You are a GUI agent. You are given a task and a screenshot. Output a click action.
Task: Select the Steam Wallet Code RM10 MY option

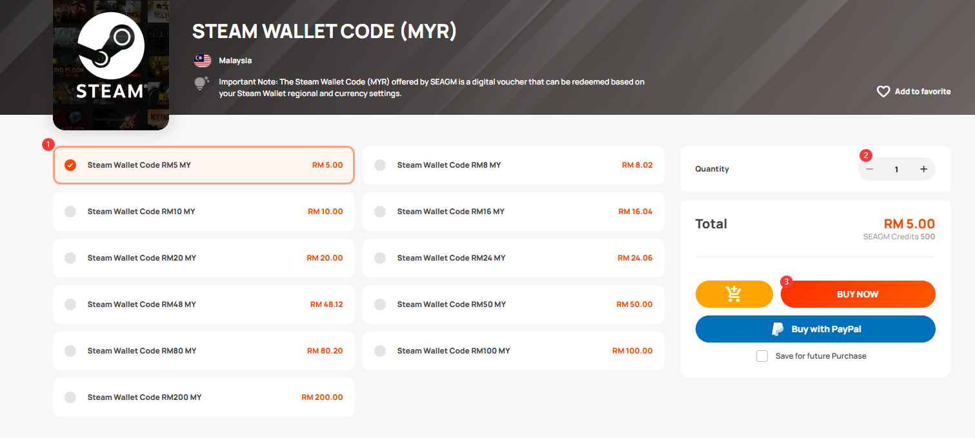204,212
